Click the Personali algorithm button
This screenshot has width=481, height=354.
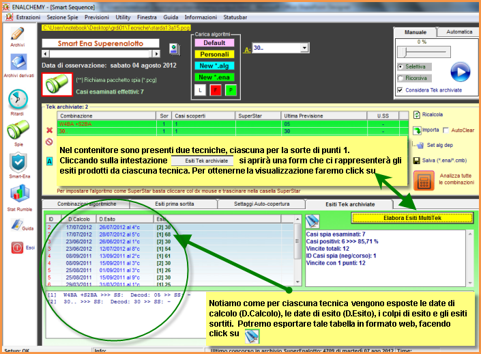[214, 55]
